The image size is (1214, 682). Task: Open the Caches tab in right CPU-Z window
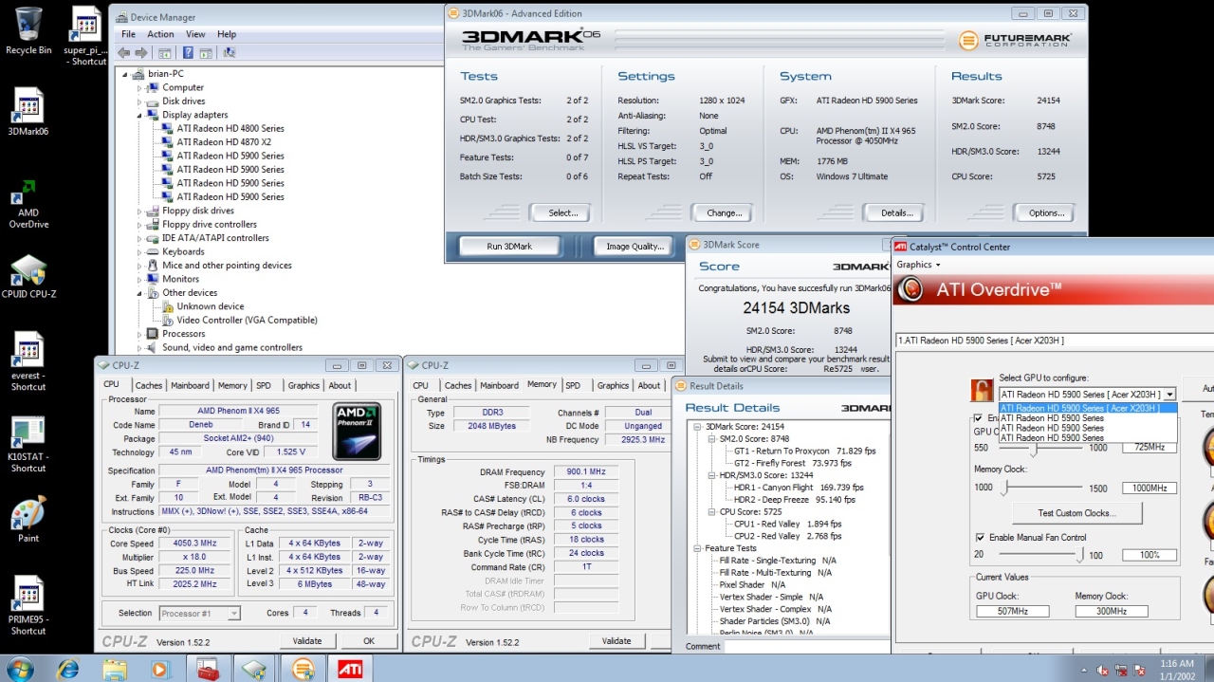coord(458,385)
